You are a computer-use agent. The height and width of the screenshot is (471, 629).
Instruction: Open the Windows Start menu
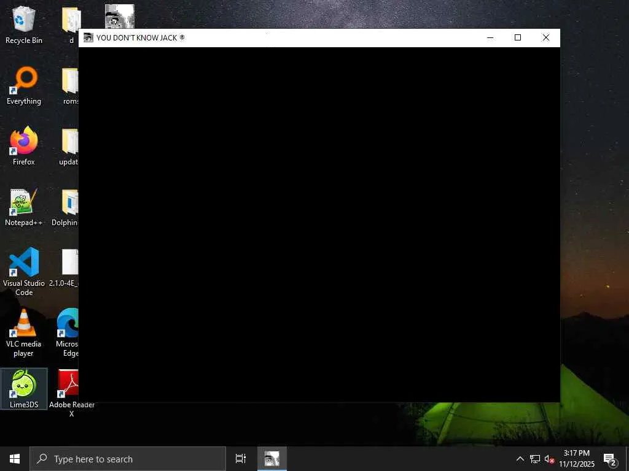(15, 459)
